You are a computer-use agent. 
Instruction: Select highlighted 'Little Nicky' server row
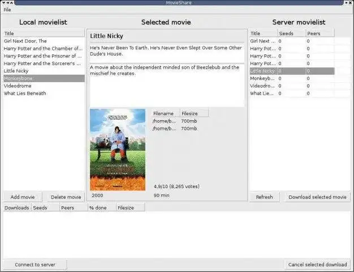(x=292, y=71)
